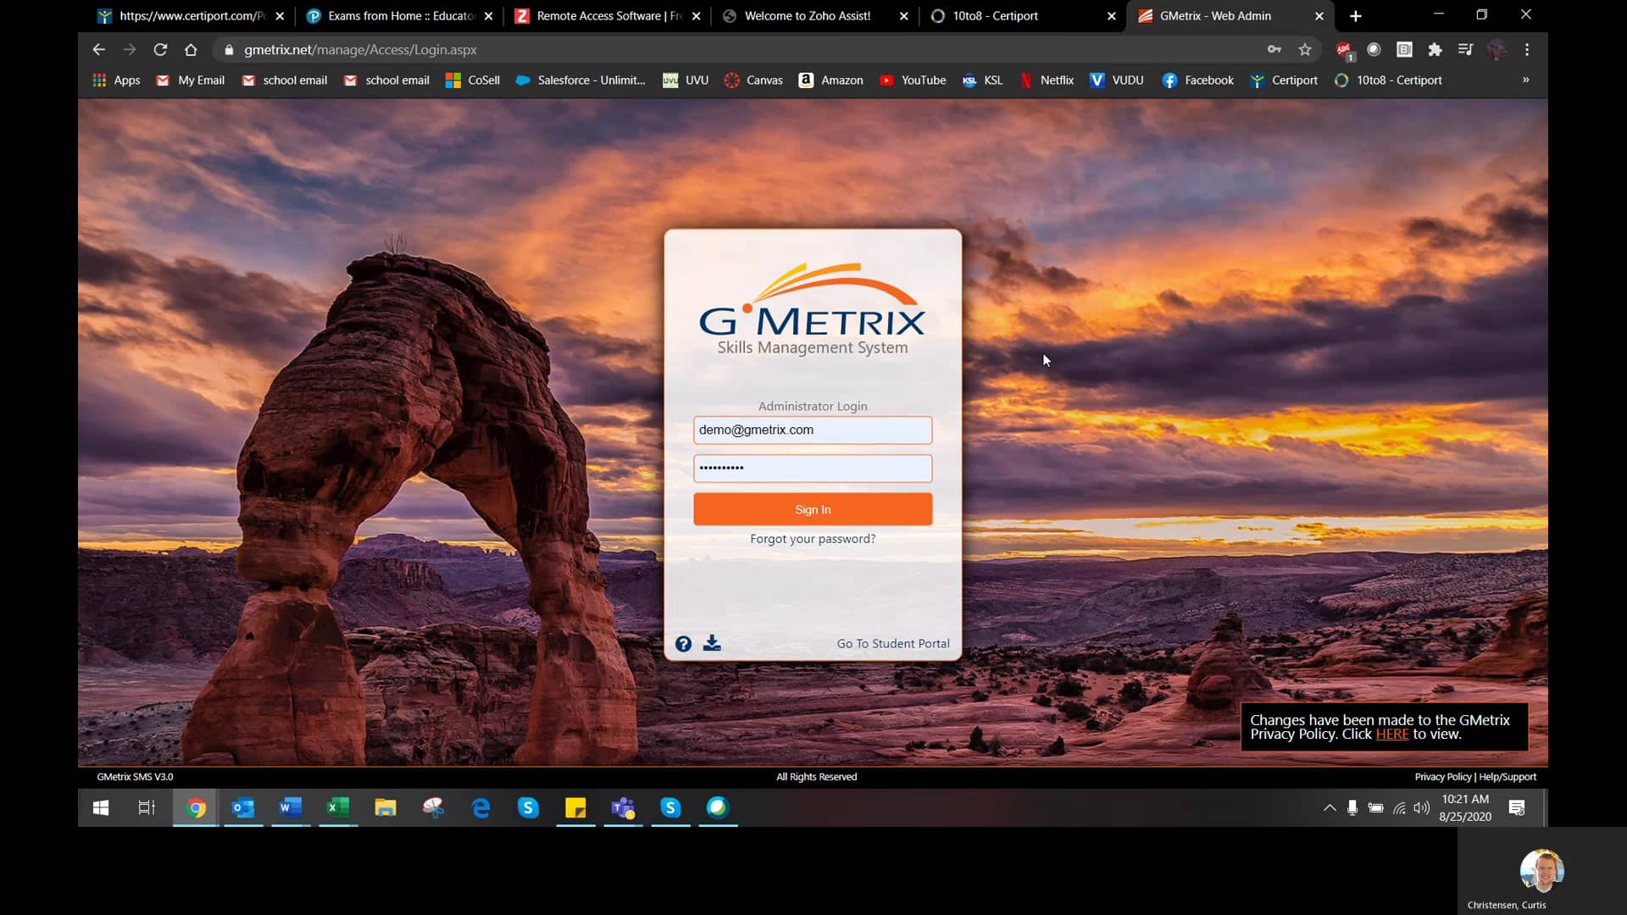Click the browser home icon
This screenshot has height=915, width=1627.
click(x=191, y=50)
